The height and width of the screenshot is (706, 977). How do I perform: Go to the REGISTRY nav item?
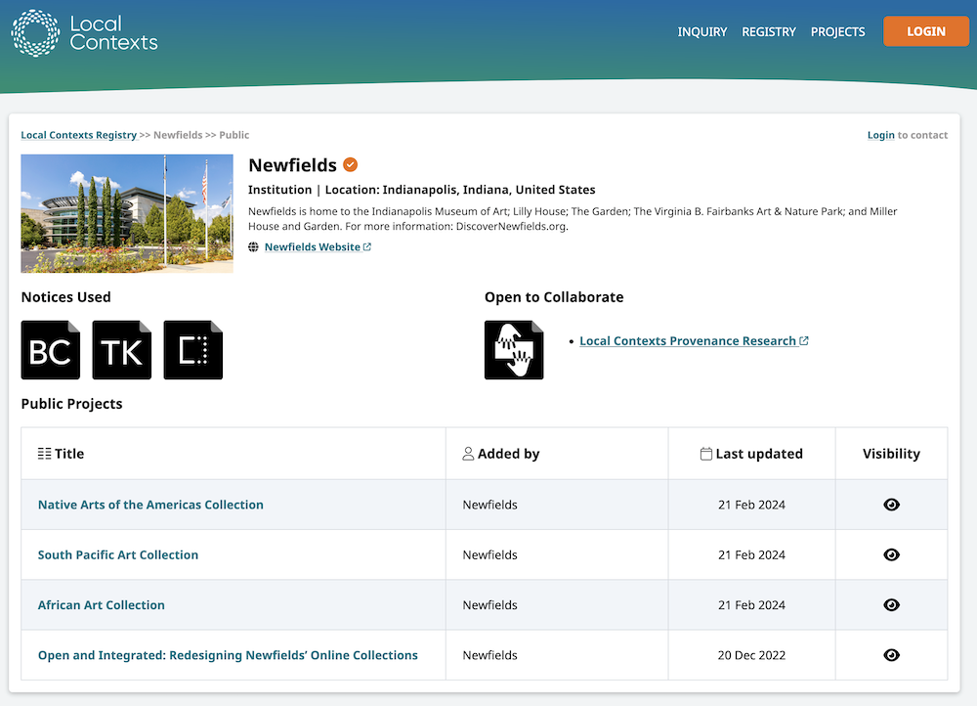point(769,31)
